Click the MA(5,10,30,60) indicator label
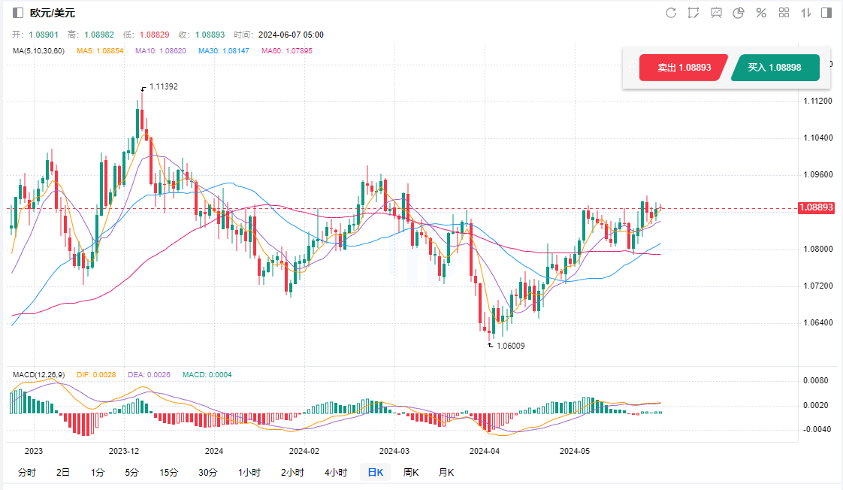Image resolution: width=843 pixels, height=490 pixels. (x=39, y=50)
